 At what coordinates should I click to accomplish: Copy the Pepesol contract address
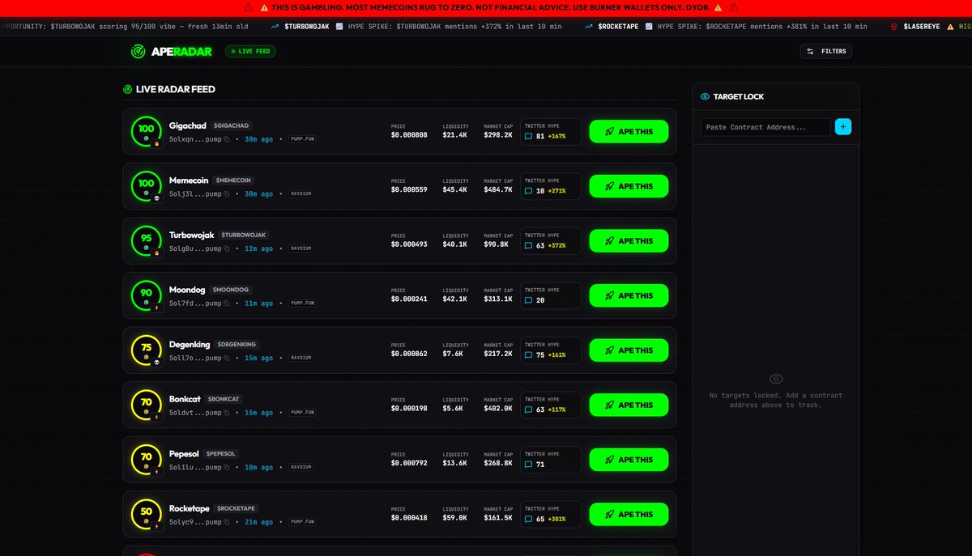227,467
